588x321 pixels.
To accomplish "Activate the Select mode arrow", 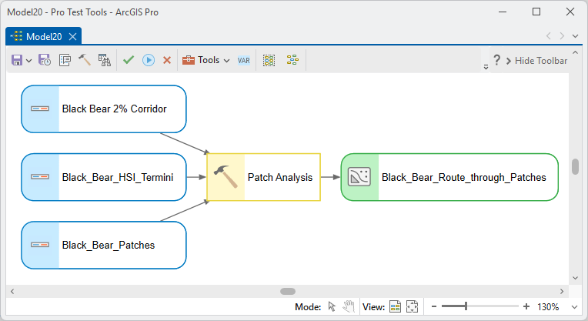I will tap(332, 306).
